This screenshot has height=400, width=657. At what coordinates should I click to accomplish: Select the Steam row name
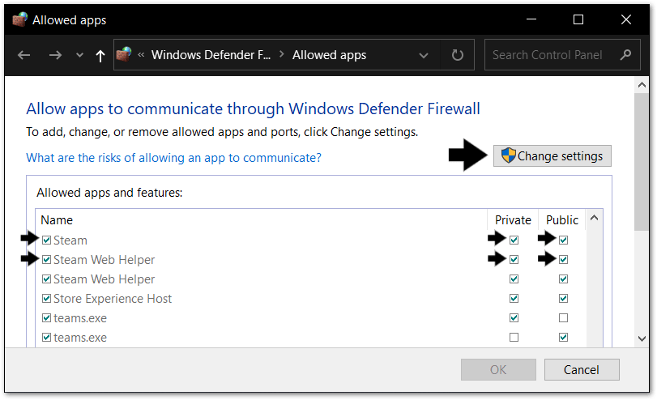[x=70, y=240]
